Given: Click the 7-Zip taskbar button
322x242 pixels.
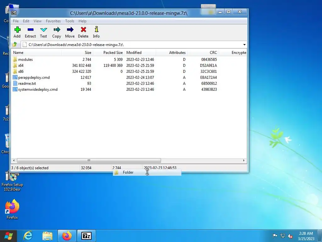Looking at the screenshot, I should [x=86, y=236].
